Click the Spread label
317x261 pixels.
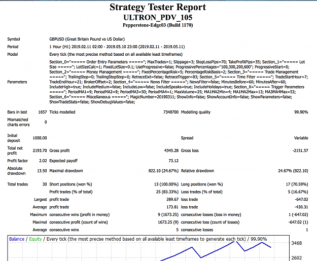(187, 138)
